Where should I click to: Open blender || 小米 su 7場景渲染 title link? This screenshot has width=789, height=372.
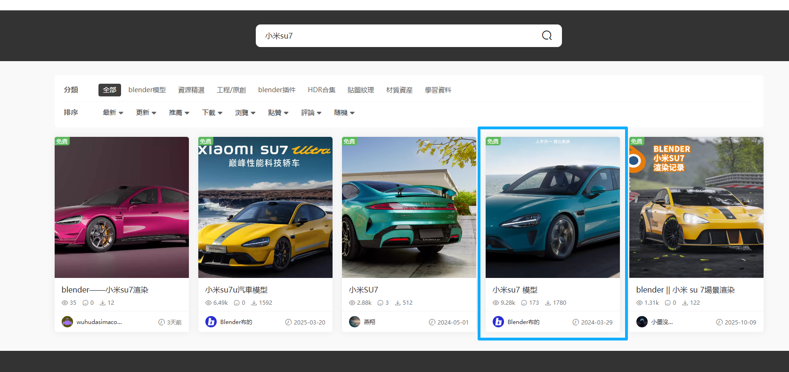tap(685, 290)
